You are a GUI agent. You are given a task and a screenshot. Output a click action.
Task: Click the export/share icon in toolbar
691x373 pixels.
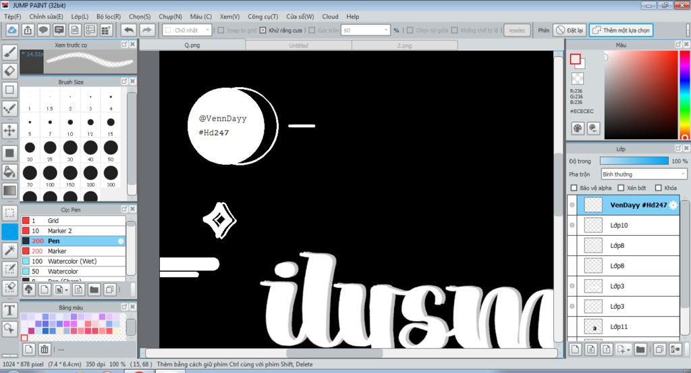pos(28,30)
